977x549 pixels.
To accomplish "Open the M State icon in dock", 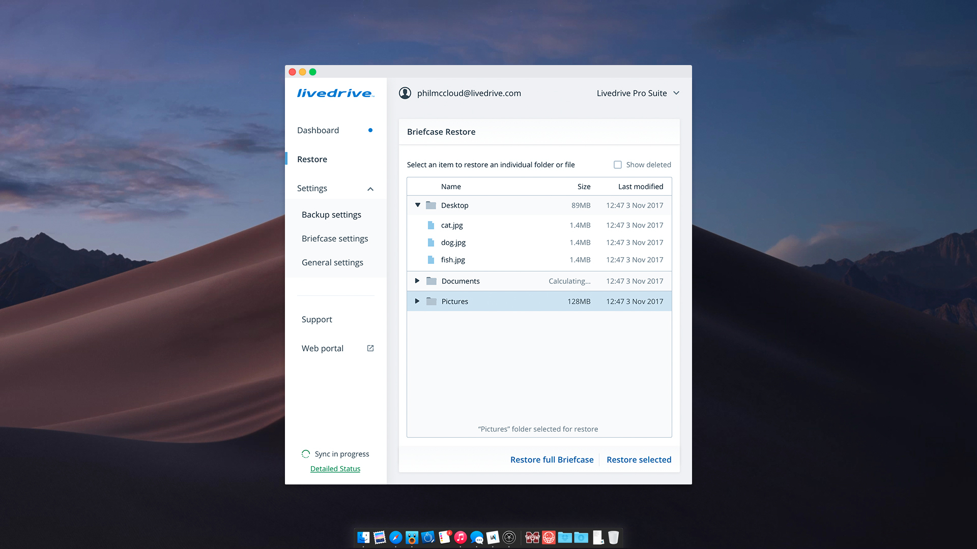I will coord(532,537).
